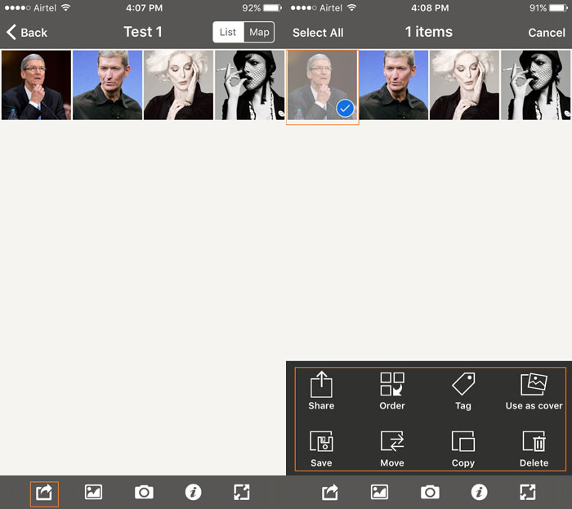The width and height of the screenshot is (572, 509).
Task: Tap the fullscreen expand icon on Test 1 toolbar
Action: 241,492
